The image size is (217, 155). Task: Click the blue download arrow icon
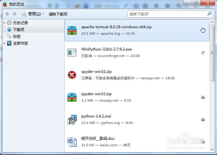9,29
